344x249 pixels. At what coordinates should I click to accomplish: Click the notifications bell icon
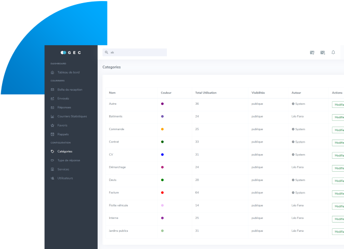pyautogui.click(x=333, y=52)
